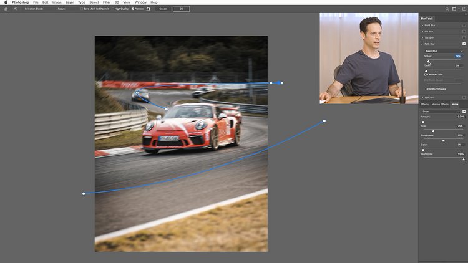Collapse the panel with double-arrow icon
Screen dimensions: 468x263
point(465,14)
